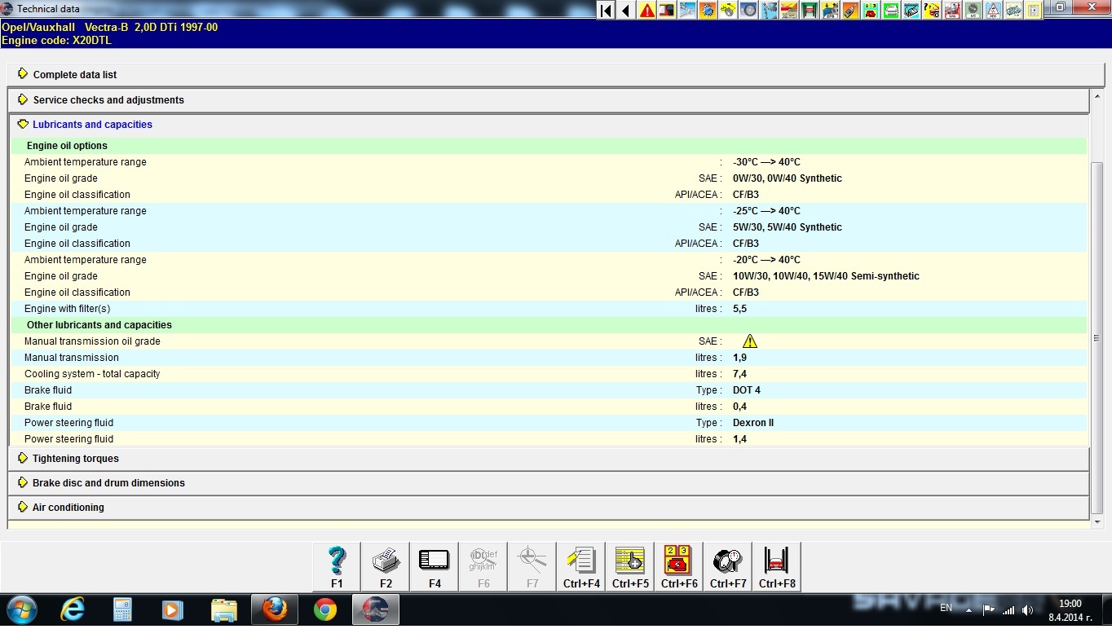
Task: Click the question mark car toolbar icon
Action: (x=931, y=10)
